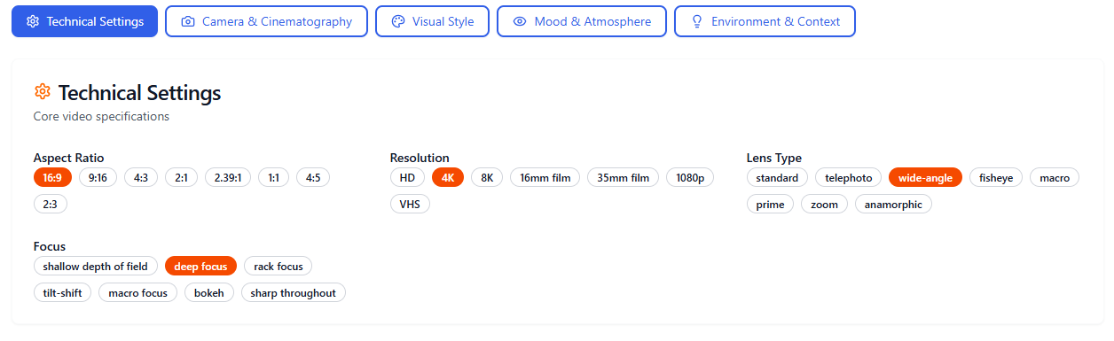Select the 9:16 aspect ratio
Image resolution: width=1114 pixels, height=341 pixels.
tap(98, 177)
